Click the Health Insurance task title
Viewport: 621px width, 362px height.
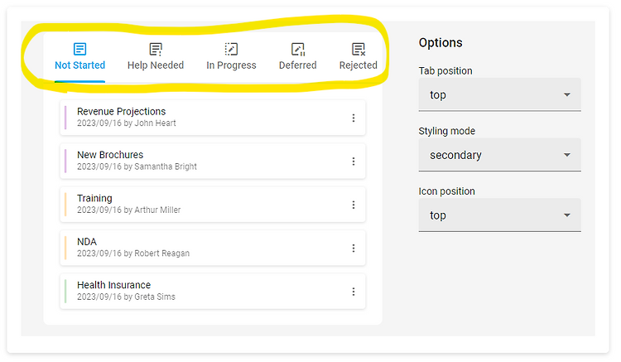[x=114, y=285]
